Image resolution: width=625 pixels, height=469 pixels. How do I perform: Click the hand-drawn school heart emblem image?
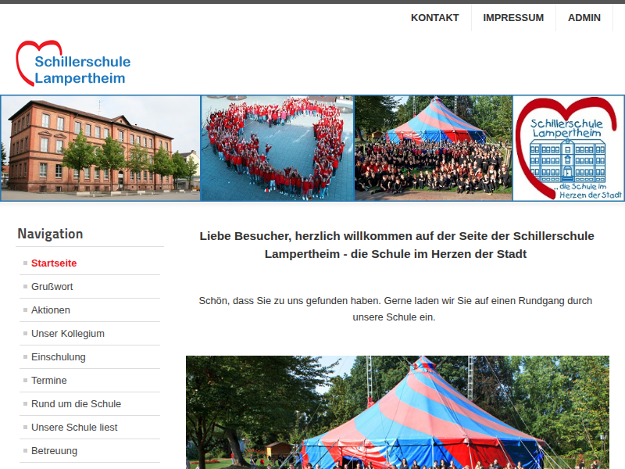[568, 149]
